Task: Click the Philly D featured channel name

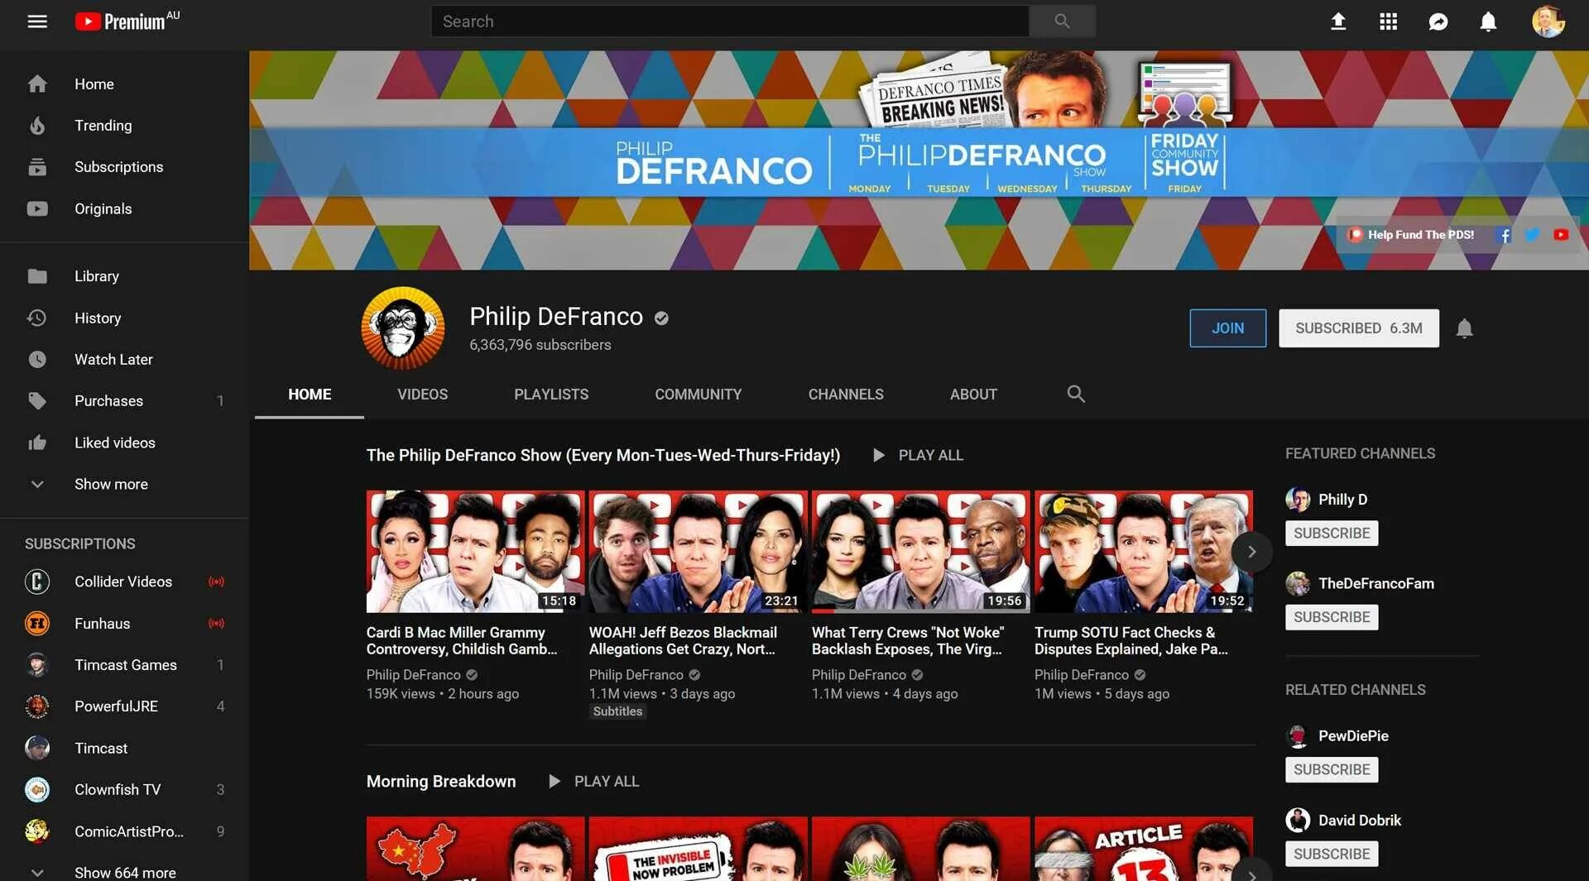Action: [x=1342, y=500]
